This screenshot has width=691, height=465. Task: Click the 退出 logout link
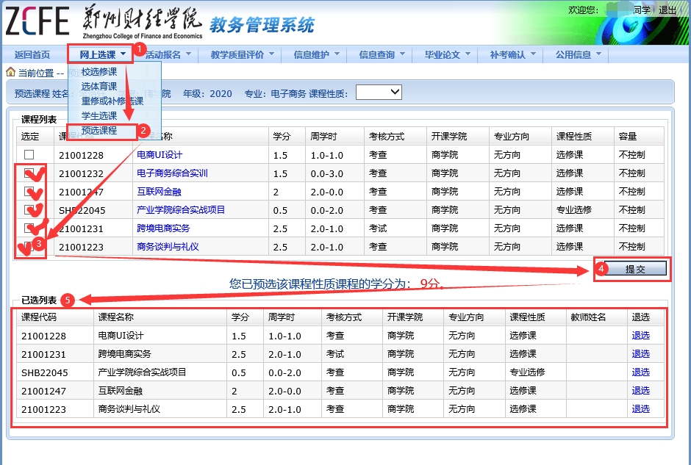coord(667,10)
